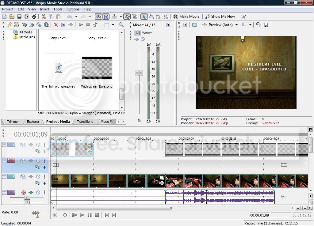Open the Options menu

(x=73, y=9)
